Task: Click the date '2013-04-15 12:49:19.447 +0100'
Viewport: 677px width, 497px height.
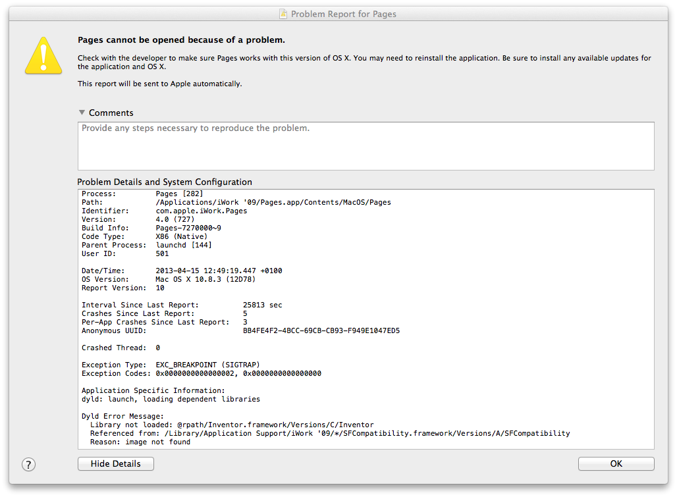Action: click(219, 271)
